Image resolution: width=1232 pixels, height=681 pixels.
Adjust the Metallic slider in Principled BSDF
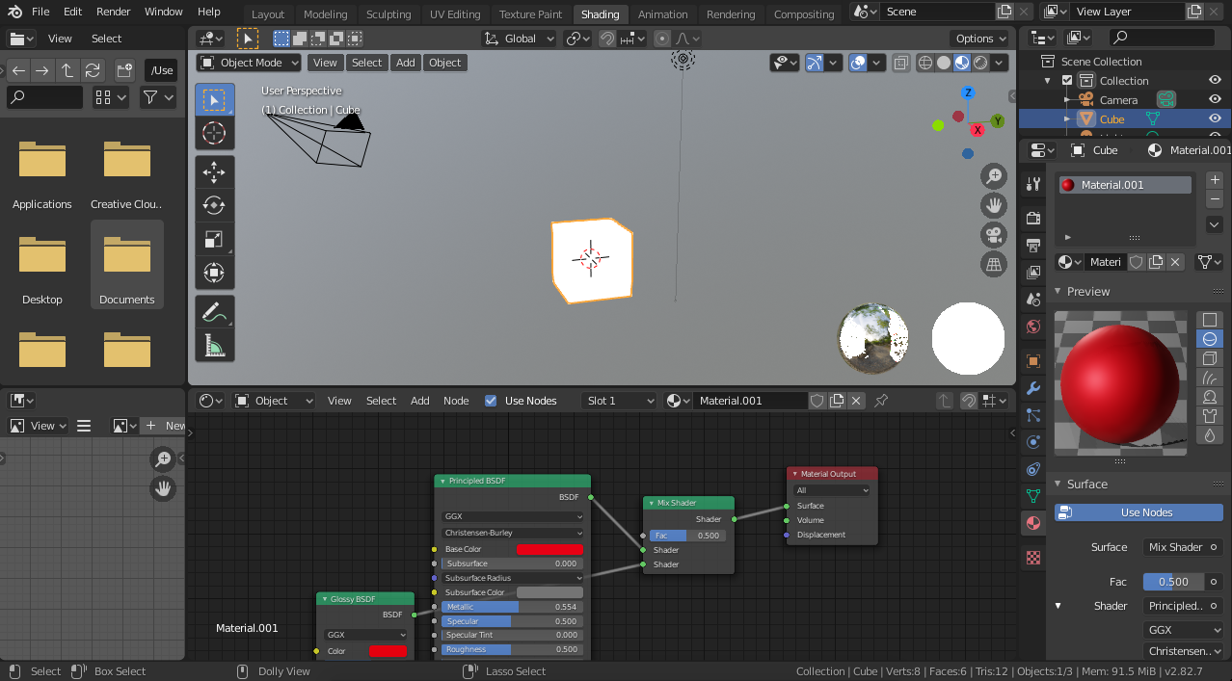[x=513, y=607]
